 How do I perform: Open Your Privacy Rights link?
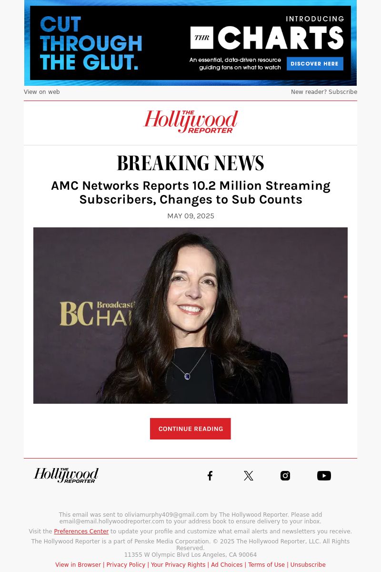tap(178, 565)
